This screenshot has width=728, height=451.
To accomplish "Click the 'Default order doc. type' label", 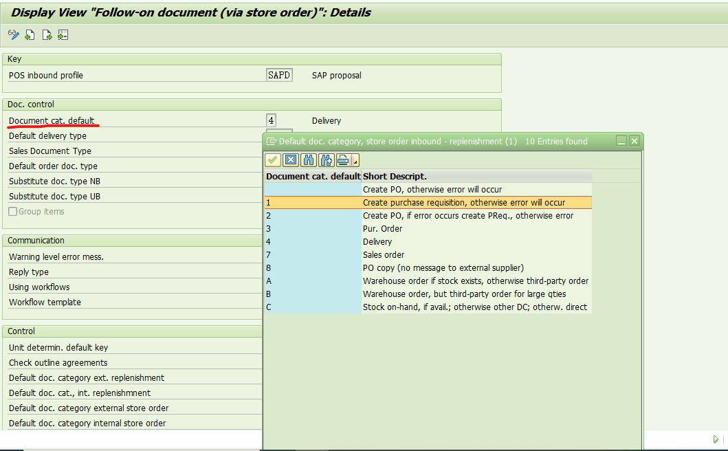I will tap(53, 166).
